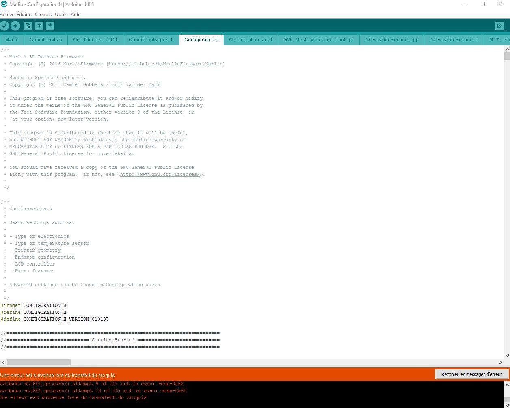Click the Verify sketch checkmark icon
The width and height of the screenshot is (510, 408).
pos(4,26)
